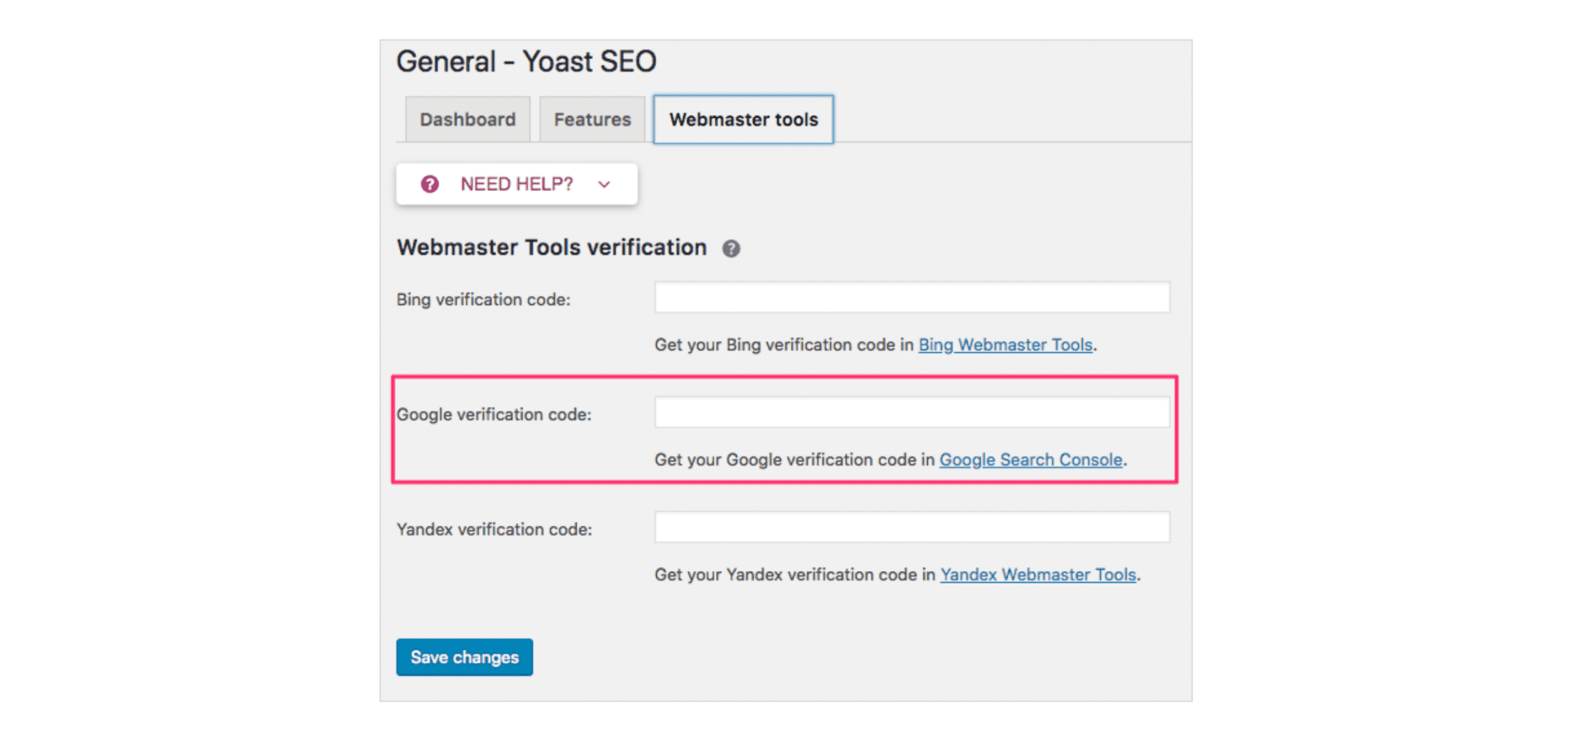Switch to the Dashboard tab
1590x748 pixels.
(x=467, y=119)
